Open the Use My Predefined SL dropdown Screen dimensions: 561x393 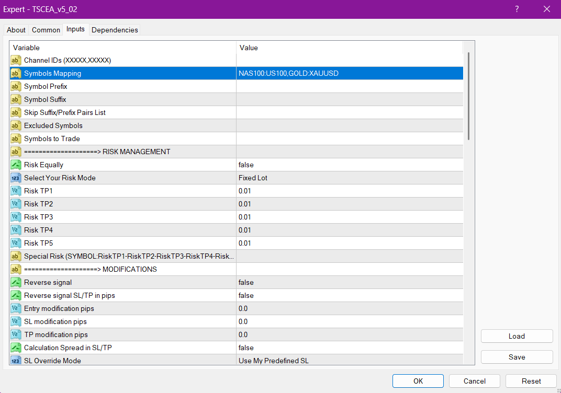tap(349, 360)
